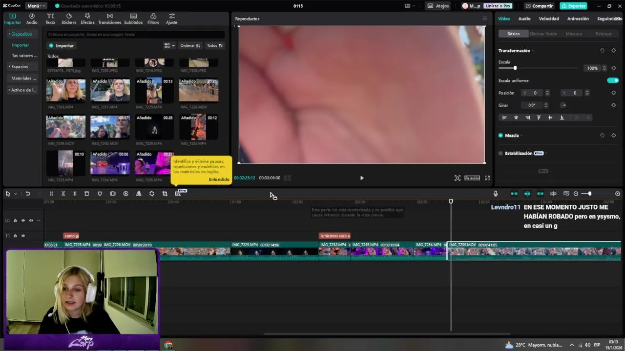Screen dimensions: 625x351
Task: Toggle lock on the text track
Action: pos(15,236)
